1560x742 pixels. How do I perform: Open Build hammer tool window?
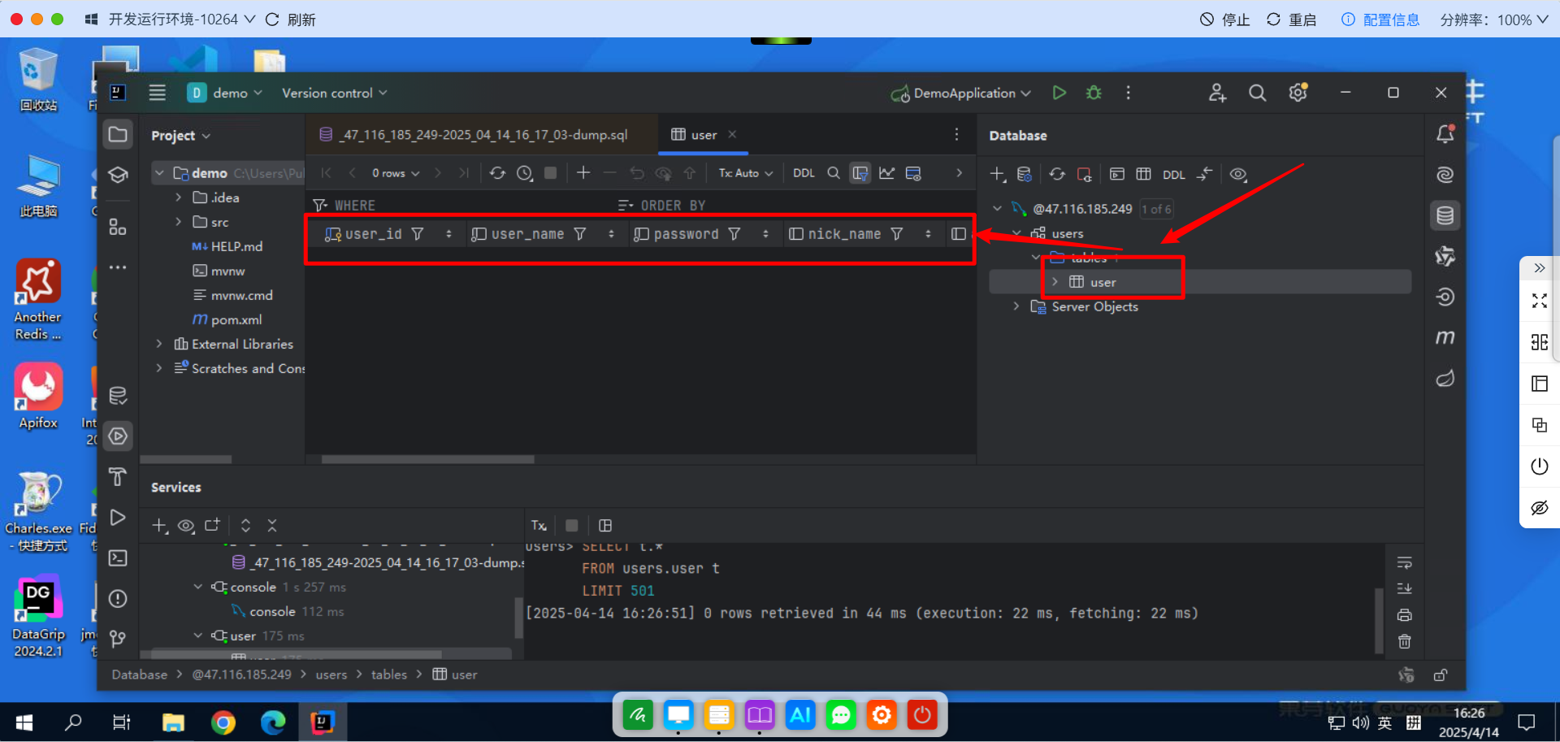(118, 477)
